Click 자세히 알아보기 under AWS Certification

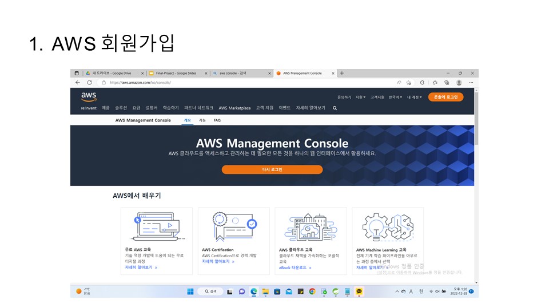point(218,262)
